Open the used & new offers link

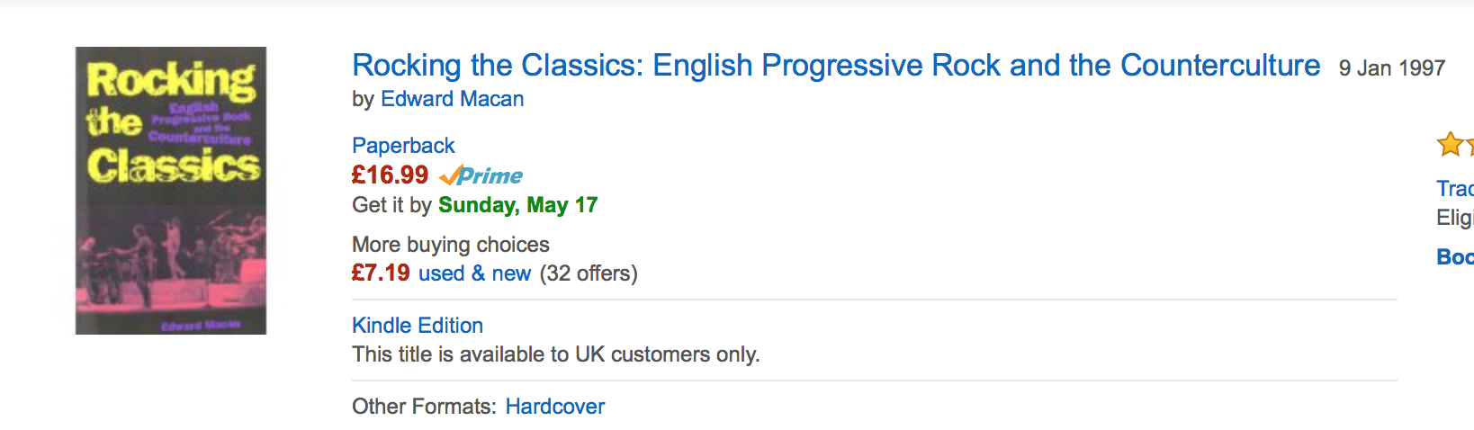pos(474,273)
